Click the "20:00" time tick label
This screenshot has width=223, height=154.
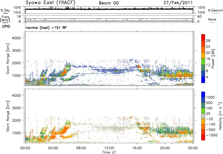pos(165,148)
